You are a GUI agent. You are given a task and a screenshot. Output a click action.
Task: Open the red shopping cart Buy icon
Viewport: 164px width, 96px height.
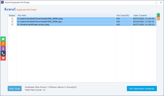click(3, 58)
